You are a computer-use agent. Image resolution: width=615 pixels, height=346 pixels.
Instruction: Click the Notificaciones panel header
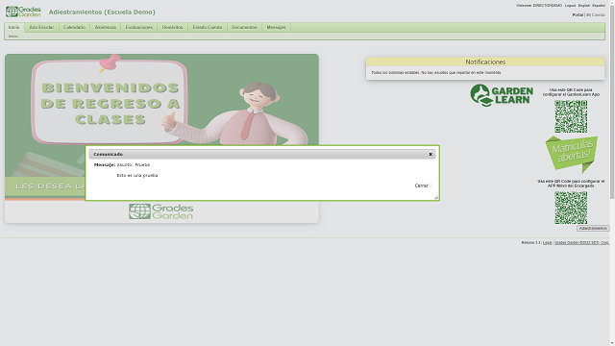(485, 62)
